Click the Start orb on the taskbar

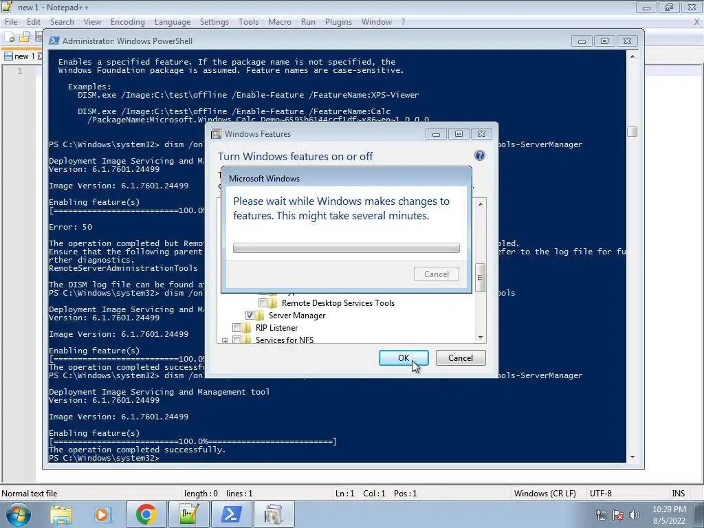pyautogui.click(x=19, y=514)
